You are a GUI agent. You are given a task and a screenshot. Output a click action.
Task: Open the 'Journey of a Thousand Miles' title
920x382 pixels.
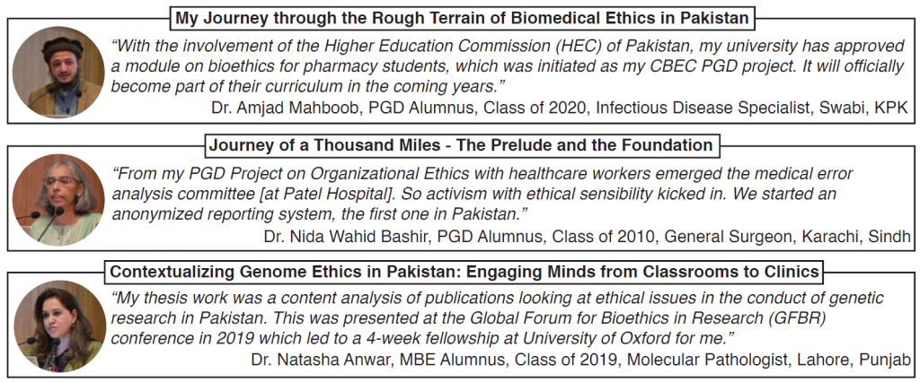tap(461, 145)
